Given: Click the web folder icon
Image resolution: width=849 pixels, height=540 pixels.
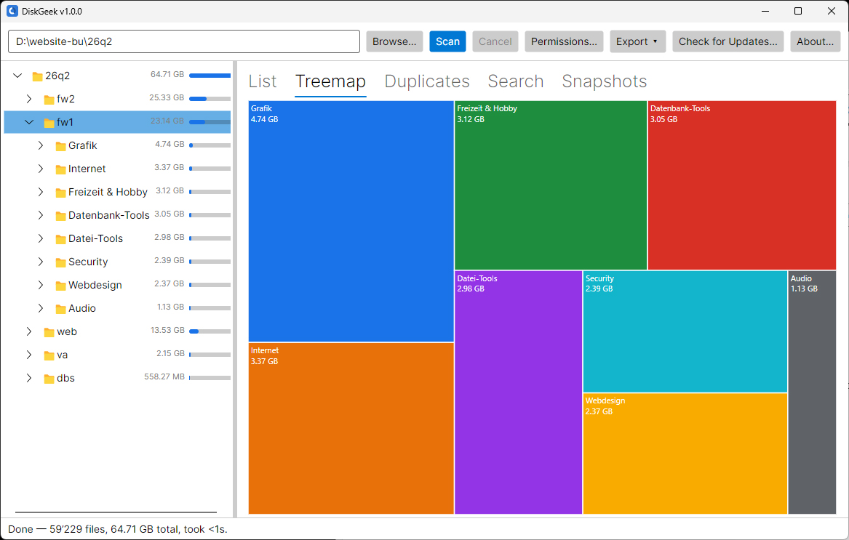Looking at the screenshot, I should click(49, 332).
